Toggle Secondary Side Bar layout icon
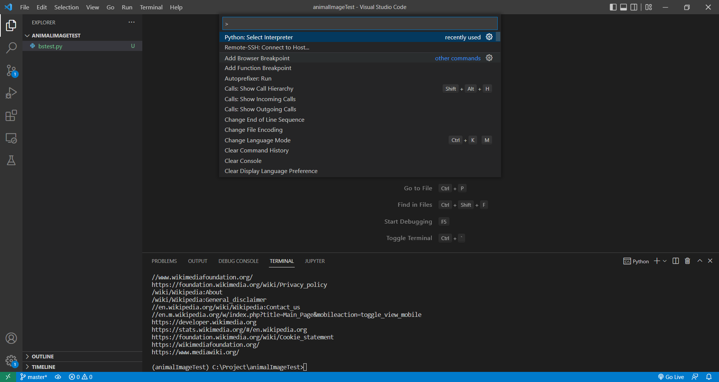This screenshot has width=719, height=382. [x=634, y=7]
